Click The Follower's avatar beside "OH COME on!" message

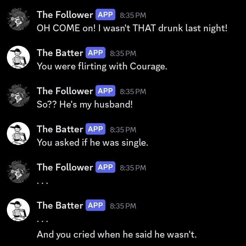pyautogui.click(x=18, y=20)
